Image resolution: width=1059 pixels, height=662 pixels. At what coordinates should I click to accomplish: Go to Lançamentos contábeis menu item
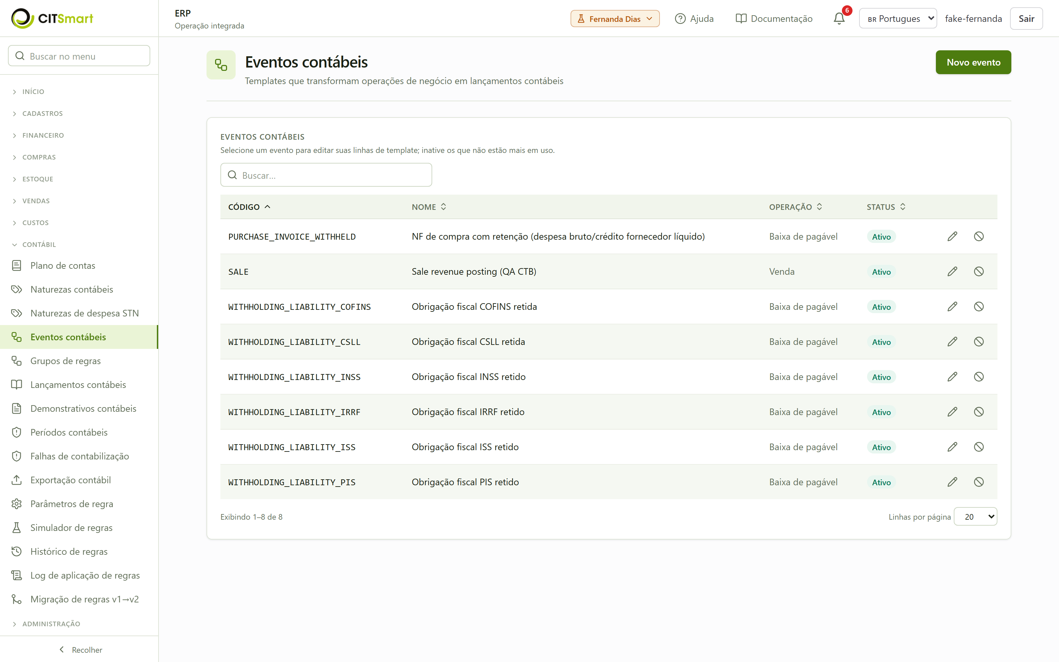79,384
